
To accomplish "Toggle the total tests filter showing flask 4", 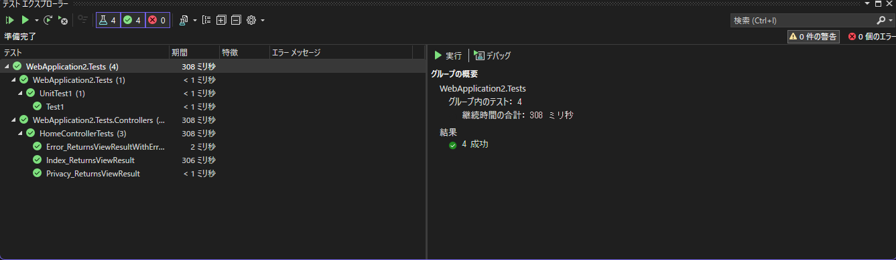I will tap(108, 21).
